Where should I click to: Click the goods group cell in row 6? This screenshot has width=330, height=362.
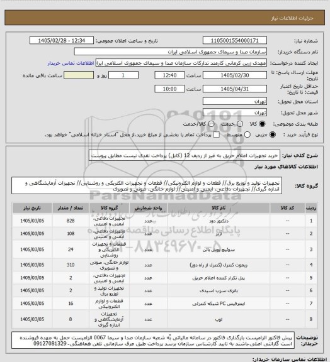point(109,290)
